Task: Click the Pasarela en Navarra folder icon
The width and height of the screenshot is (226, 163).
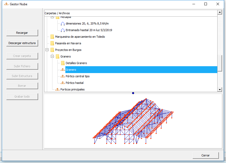Action: pyautogui.click(x=52, y=43)
